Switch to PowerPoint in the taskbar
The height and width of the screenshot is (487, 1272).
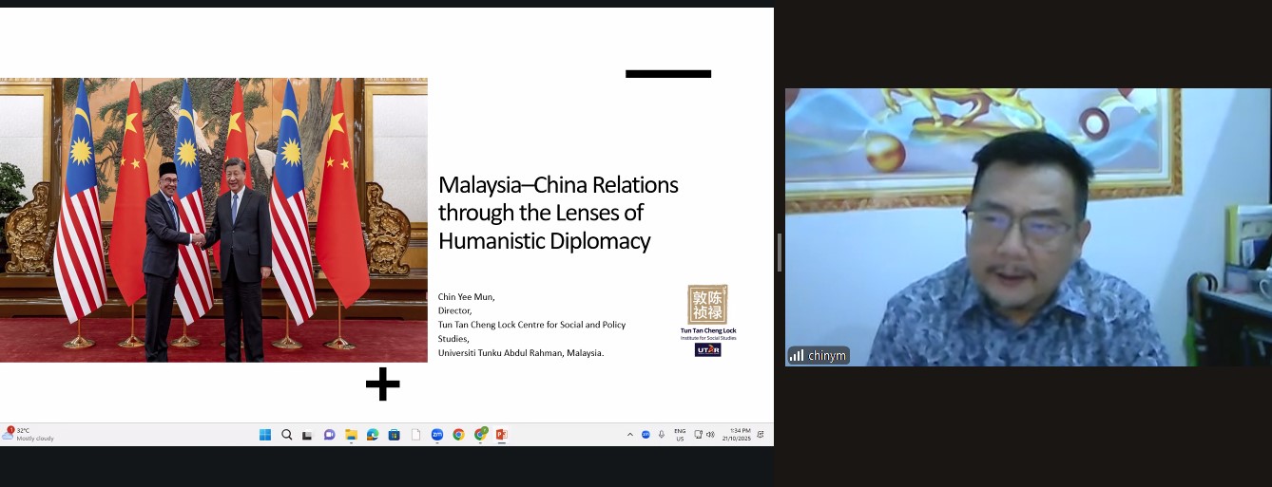click(501, 435)
